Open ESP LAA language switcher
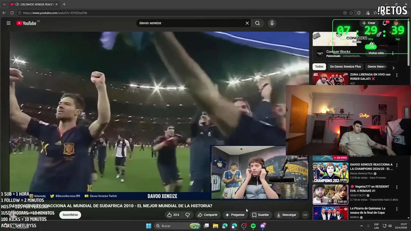The image size is (411, 231). [x=376, y=226]
